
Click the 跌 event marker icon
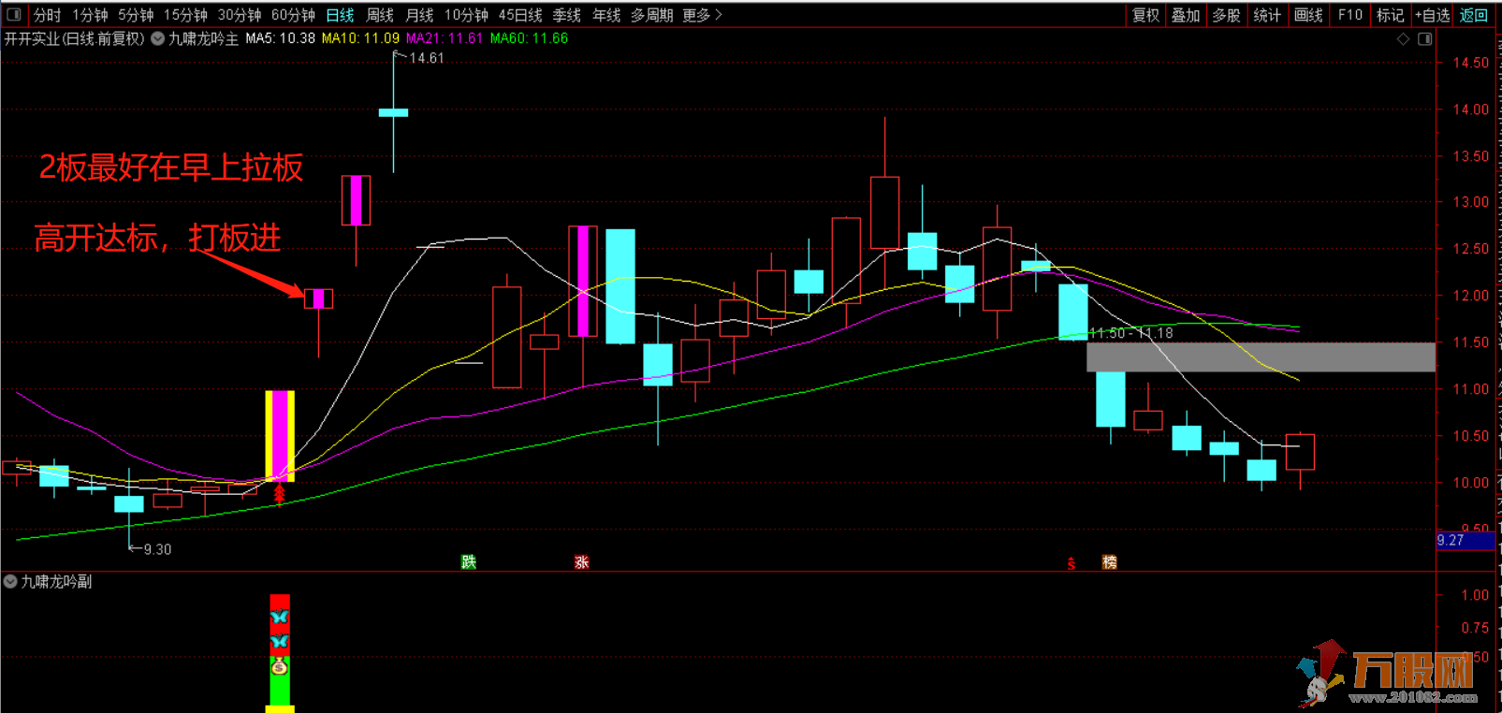coord(469,561)
